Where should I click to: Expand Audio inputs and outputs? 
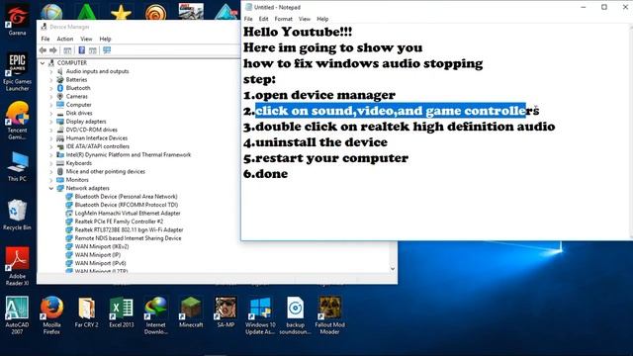tap(51, 71)
